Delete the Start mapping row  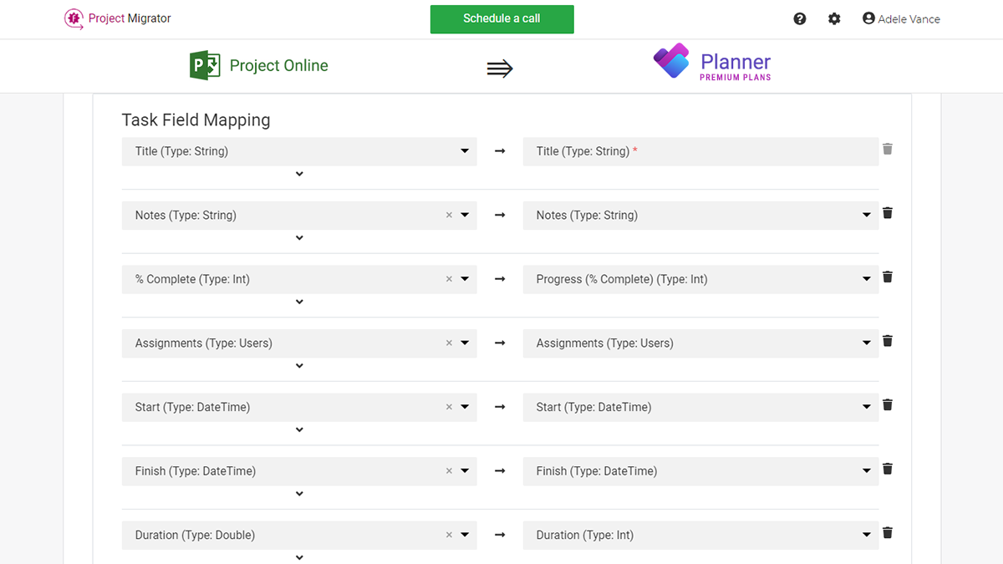(x=888, y=404)
